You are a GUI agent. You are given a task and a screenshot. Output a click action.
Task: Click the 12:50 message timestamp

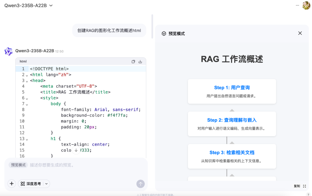[x=59, y=51]
